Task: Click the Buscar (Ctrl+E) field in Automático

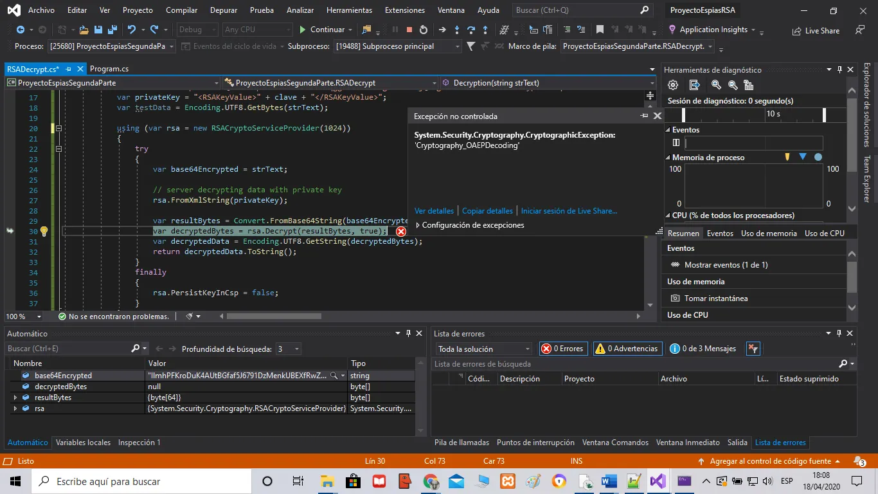Action: click(67, 349)
